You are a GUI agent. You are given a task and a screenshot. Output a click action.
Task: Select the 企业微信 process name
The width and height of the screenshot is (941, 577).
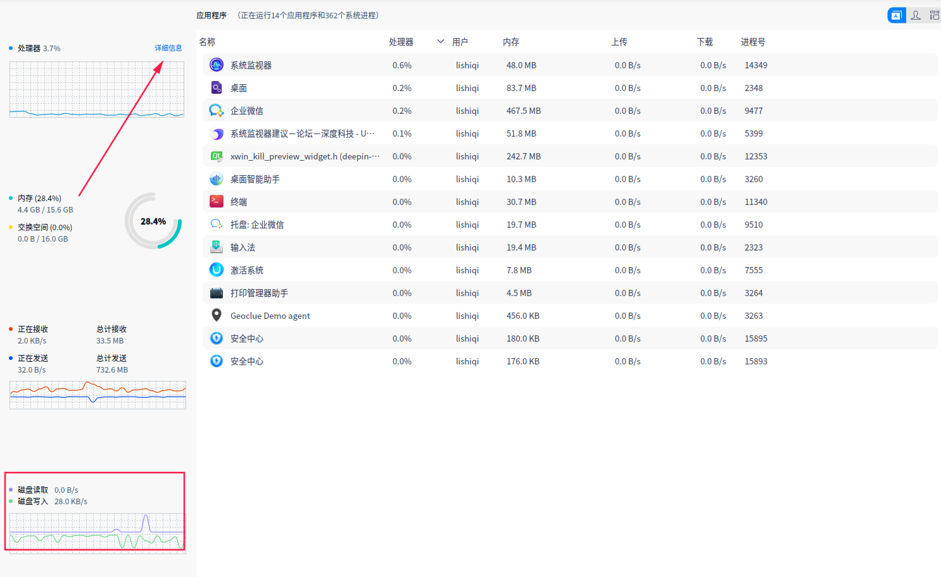[x=247, y=111]
